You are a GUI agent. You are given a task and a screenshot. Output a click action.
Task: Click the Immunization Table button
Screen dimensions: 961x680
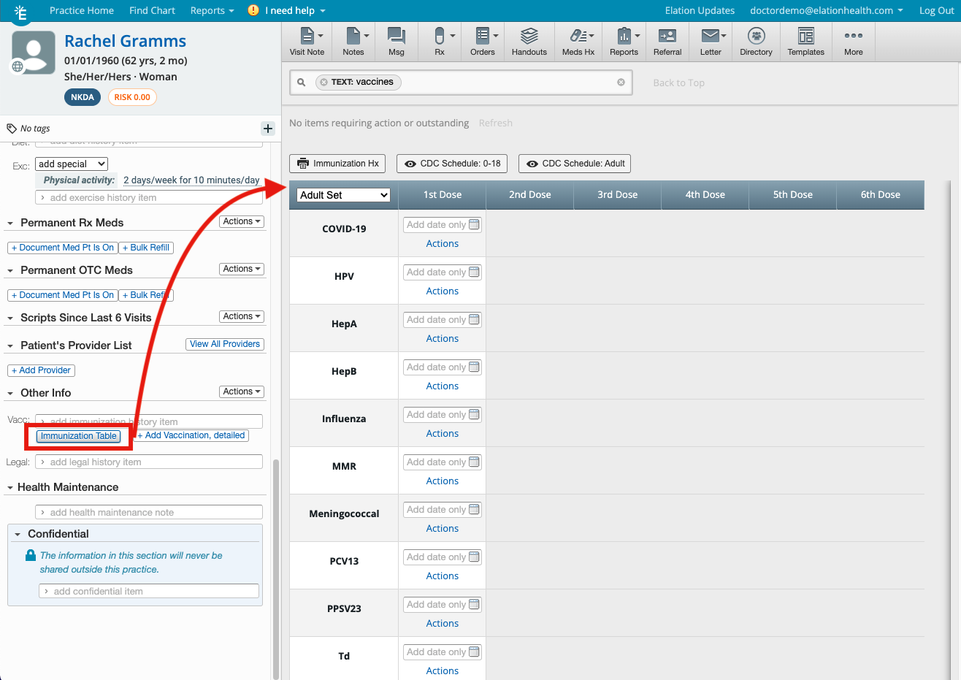[x=79, y=436]
